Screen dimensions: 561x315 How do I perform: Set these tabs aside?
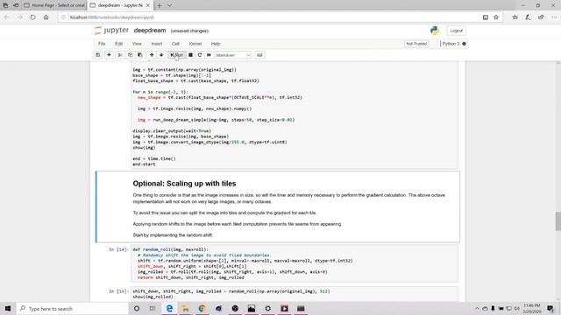(16, 5)
